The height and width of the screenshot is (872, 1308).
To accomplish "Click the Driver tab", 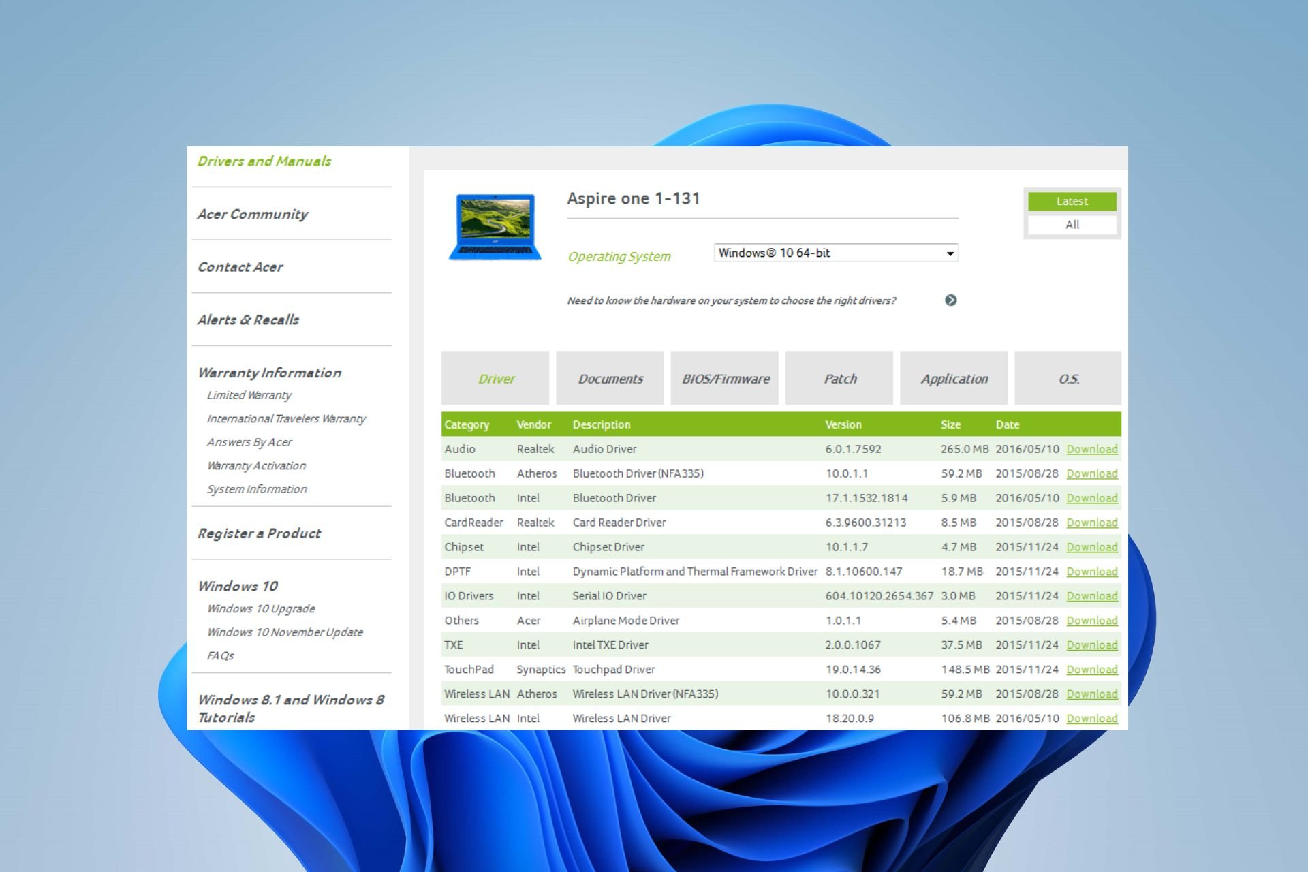I will point(497,377).
